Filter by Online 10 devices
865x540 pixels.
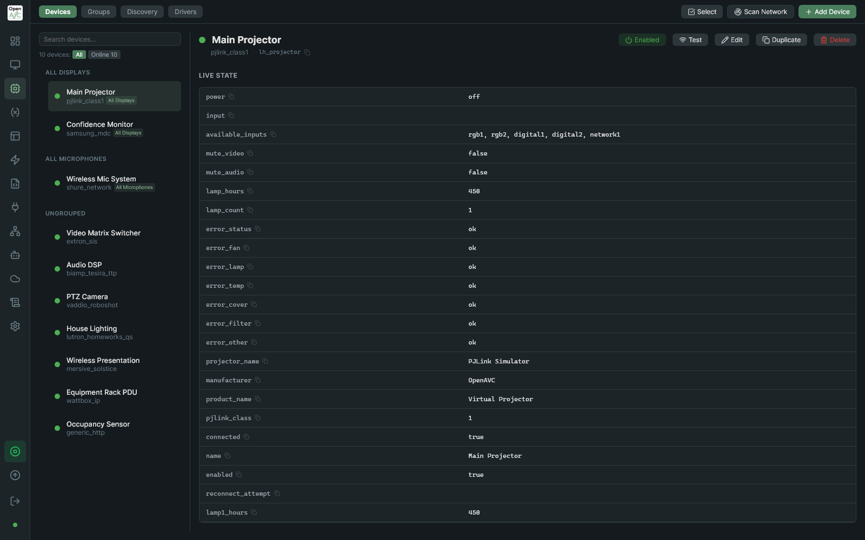[x=104, y=55]
